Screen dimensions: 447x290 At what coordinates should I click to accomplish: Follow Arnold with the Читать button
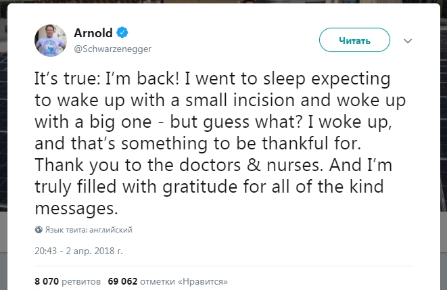coord(354,40)
